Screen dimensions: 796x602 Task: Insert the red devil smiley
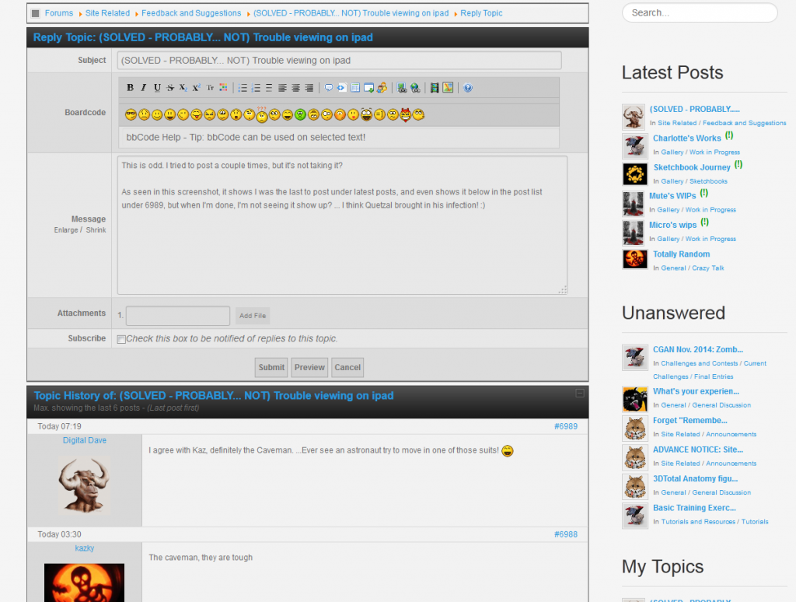pos(405,114)
